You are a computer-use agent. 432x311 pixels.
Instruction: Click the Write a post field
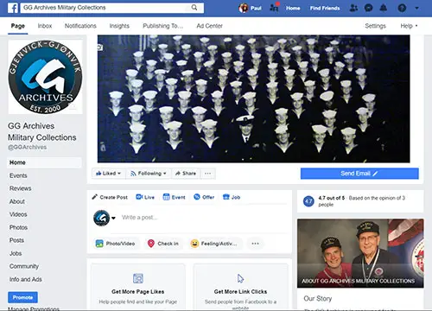tap(139, 218)
